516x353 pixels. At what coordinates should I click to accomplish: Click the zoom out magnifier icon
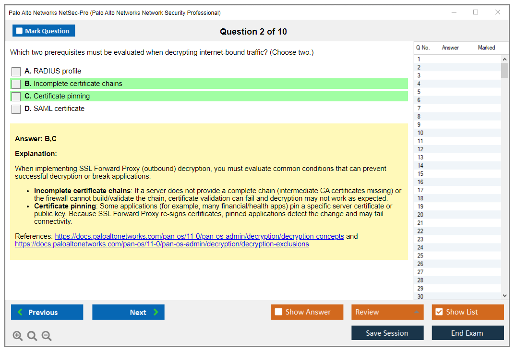pos(47,336)
